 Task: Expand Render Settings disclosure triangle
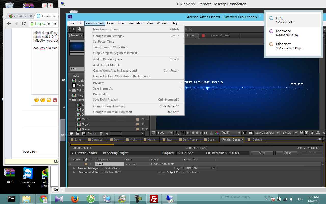(74, 168)
